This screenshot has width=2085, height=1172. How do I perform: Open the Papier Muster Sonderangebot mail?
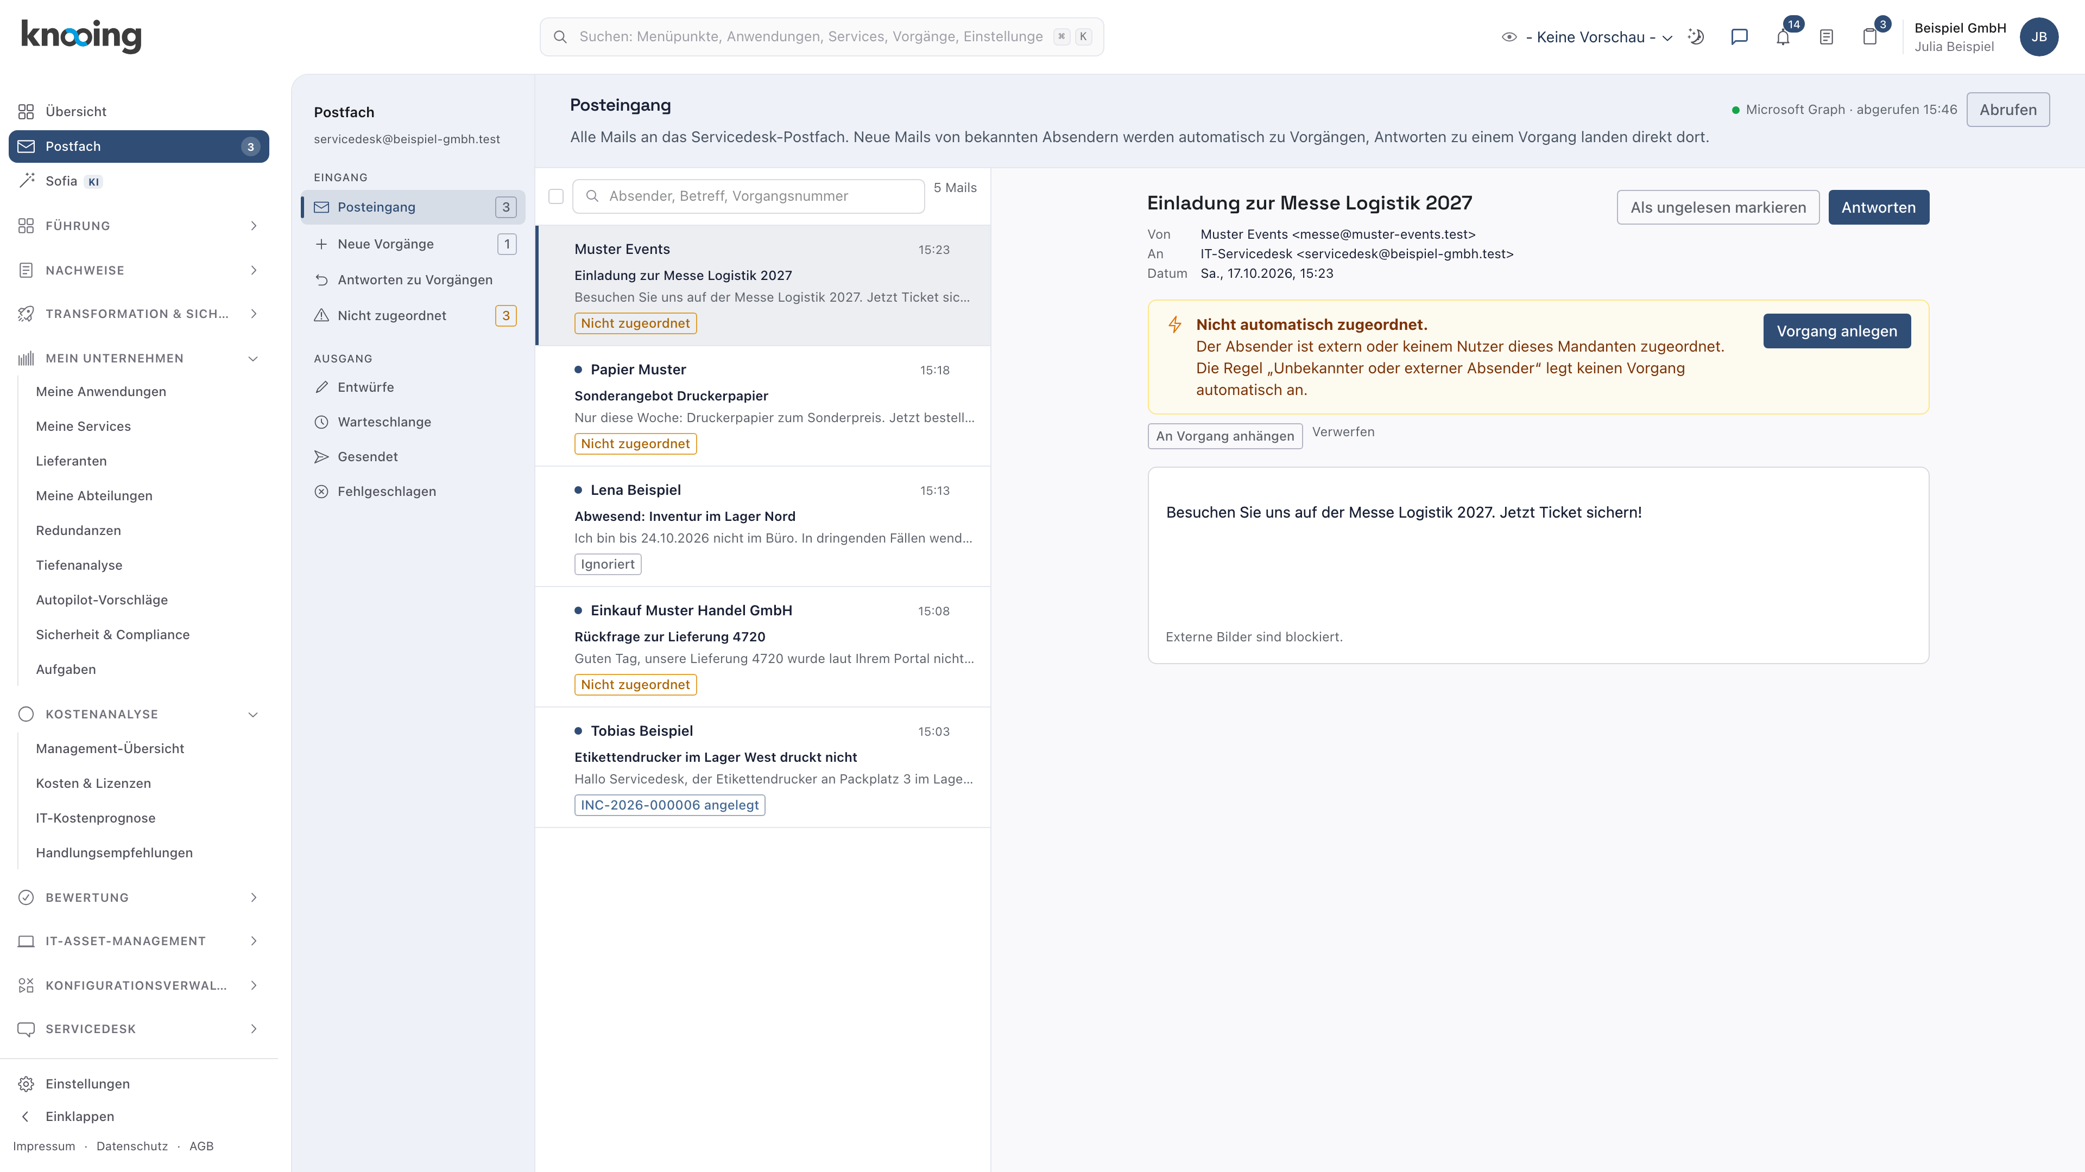click(x=762, y=406)
